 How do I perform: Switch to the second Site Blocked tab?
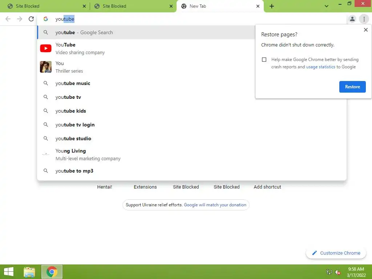[x=133, y=6]
